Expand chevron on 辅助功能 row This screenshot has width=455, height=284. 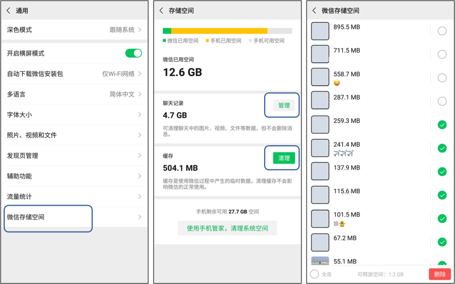(140, 176)
